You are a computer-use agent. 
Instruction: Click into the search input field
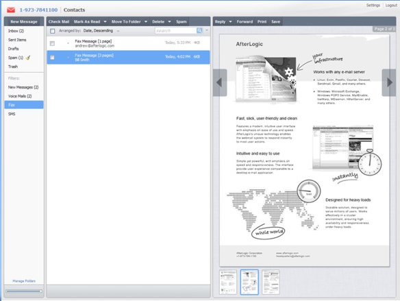click(x=176, y=30)
